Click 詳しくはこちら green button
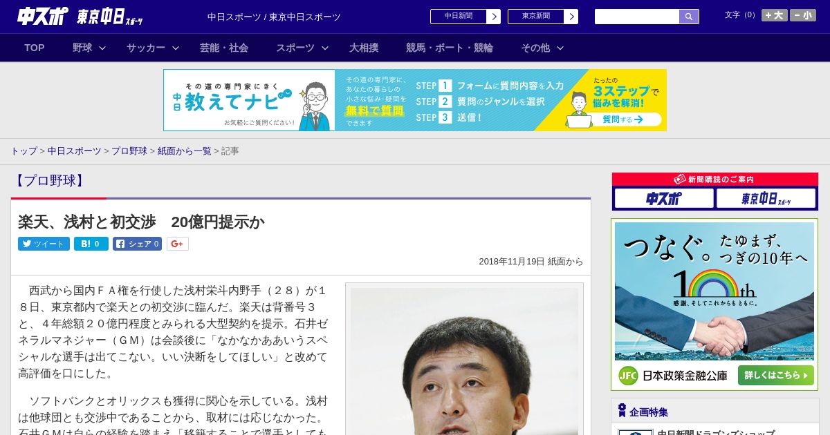Screen dimensions: 830x435 tap(776, 376)
